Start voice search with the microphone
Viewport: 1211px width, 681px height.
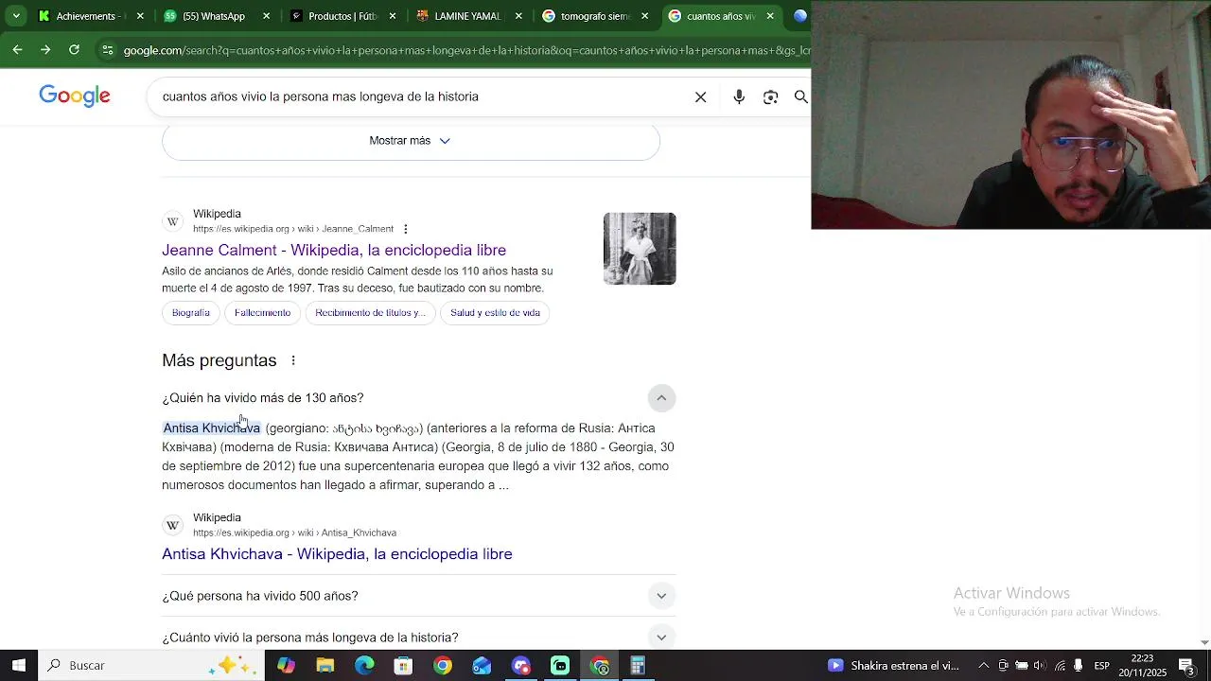click(x=739, y=96)
